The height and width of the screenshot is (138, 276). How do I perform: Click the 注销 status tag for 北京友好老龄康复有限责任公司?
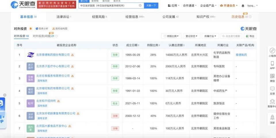pos(115,116)
